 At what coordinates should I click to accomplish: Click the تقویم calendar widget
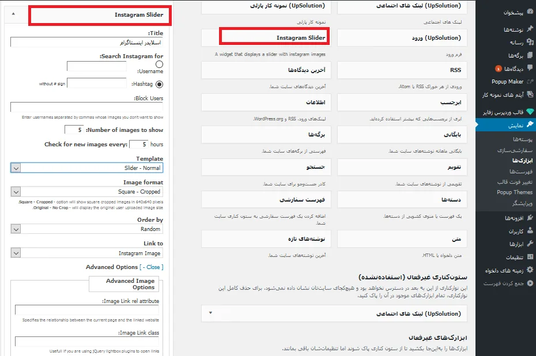coord(402,167)
